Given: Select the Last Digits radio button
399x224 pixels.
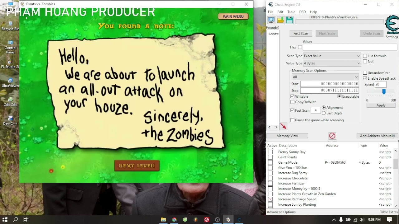Looking at the screenshot, I should [324, 113].
